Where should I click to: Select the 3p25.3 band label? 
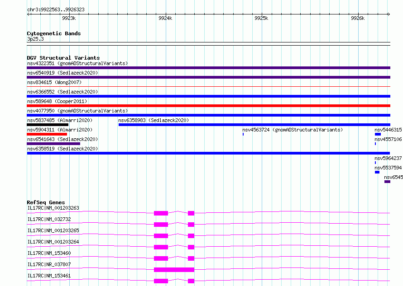coord(35,39)
